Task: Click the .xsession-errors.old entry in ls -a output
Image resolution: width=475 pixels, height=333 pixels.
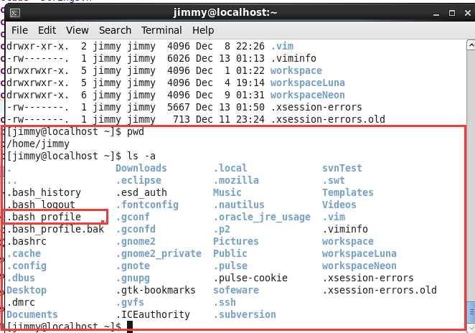Action: (380, 290)
